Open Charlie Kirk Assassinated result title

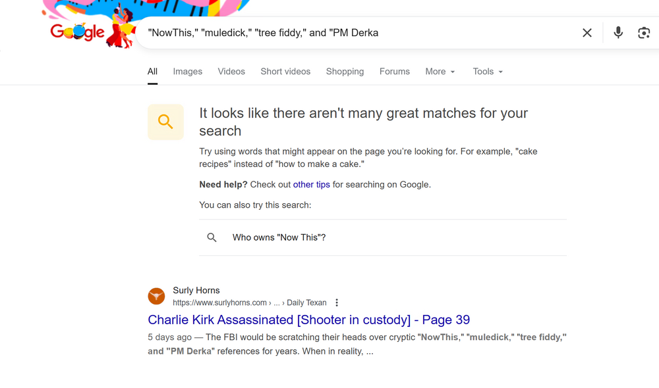point(308,320)
